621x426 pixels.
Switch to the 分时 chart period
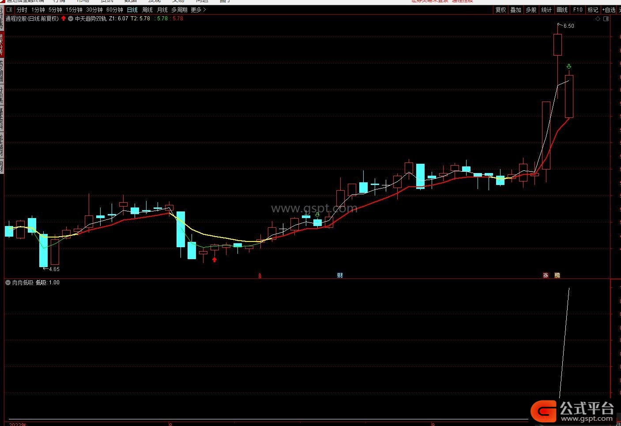22,10
